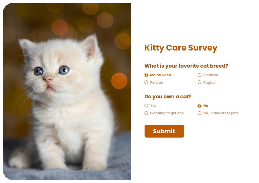Choose the Planning to get one radio circle
The width and height of the screenshot is (259, 183).
pyautogui.click(x=146, y=113)
